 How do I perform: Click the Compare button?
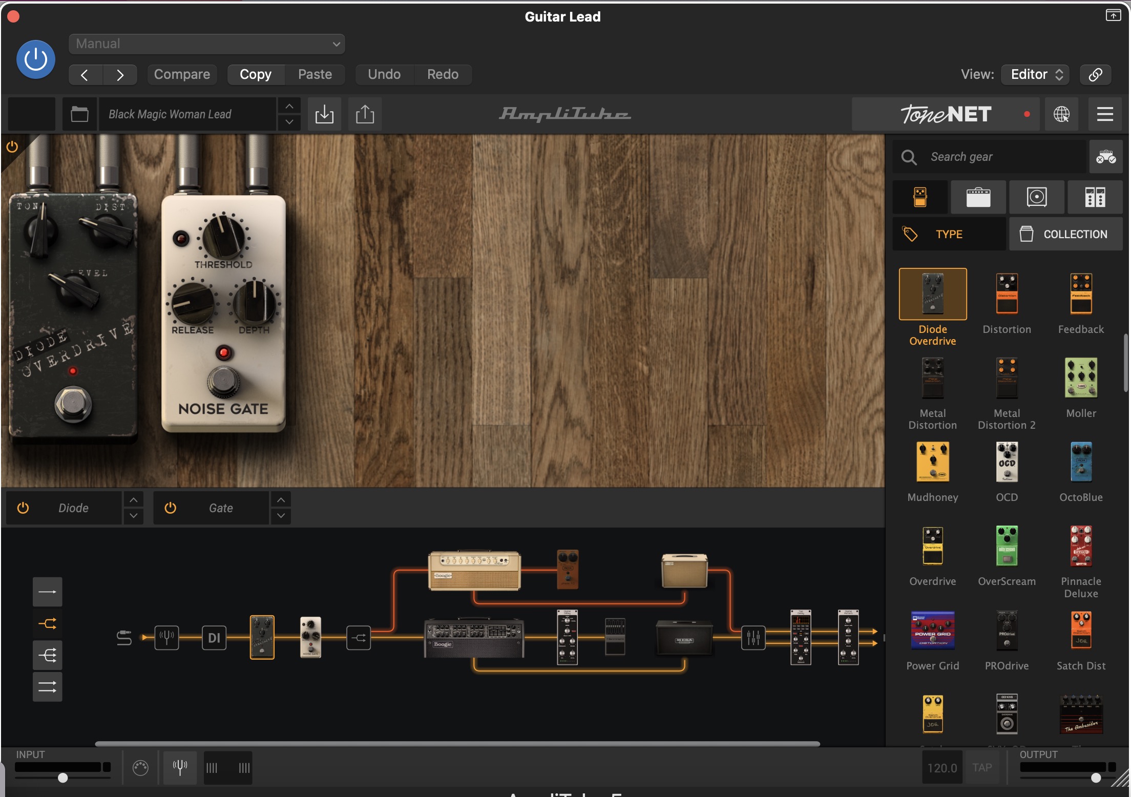click(182, 74)
